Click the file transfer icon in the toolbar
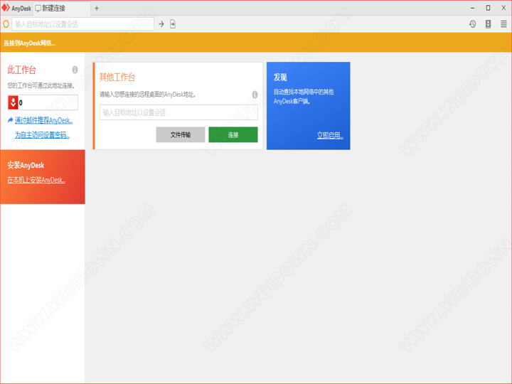 173,24
